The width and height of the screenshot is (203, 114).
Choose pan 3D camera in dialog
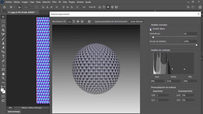(78, 22)
